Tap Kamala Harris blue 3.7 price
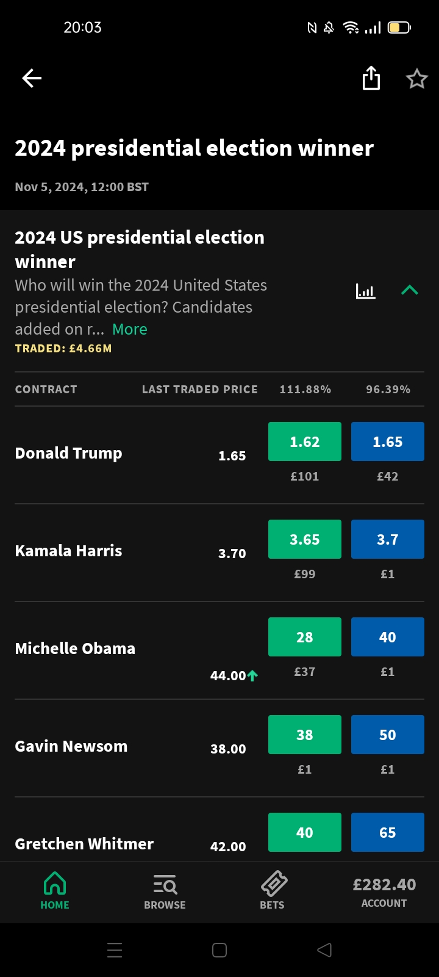 (x=388, y=539)
